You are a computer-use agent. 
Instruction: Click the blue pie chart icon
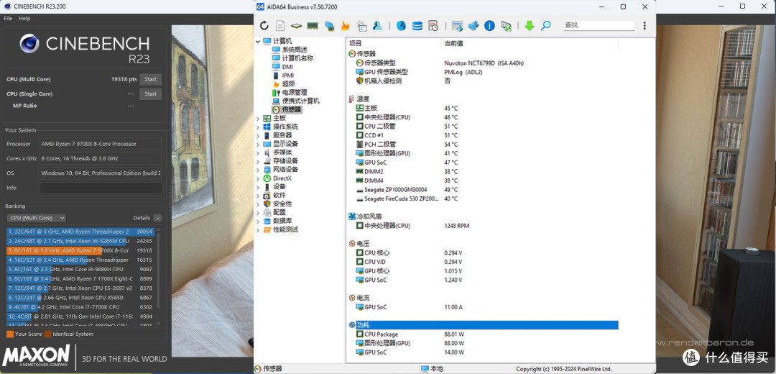pyautogui.click(x=401, y=26)
